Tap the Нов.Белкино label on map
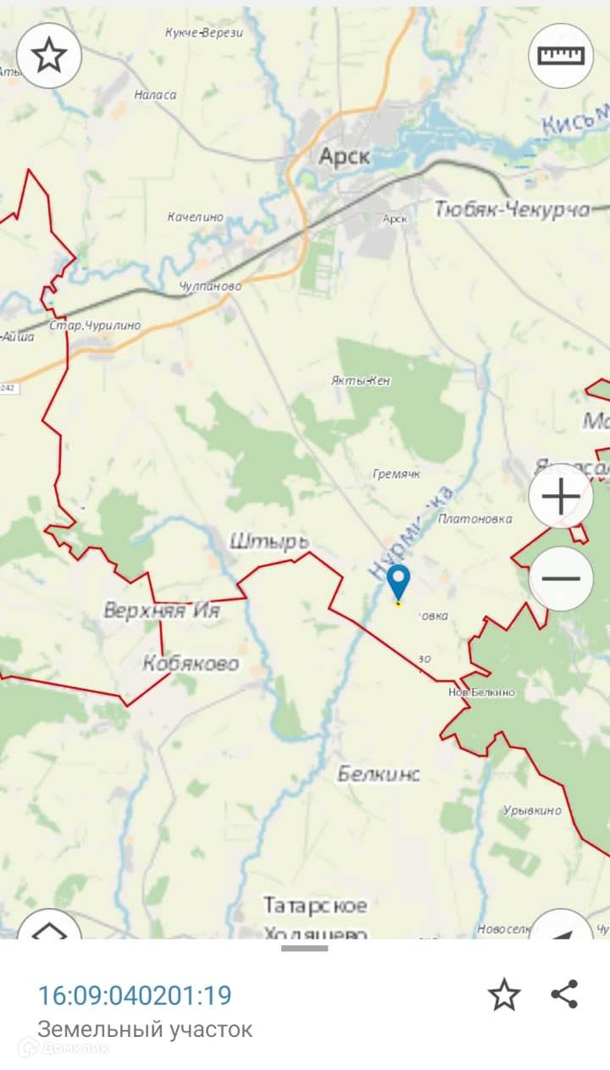Image resolution: width=610 pixels, height=1070 pixels. point(482,693)
